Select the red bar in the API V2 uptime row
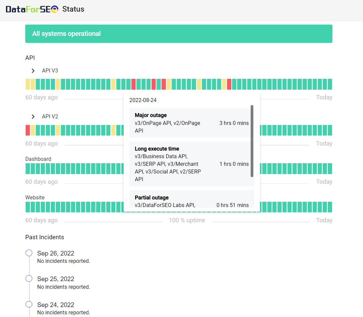This screenshot has width=363, height=317. [28, 130]
